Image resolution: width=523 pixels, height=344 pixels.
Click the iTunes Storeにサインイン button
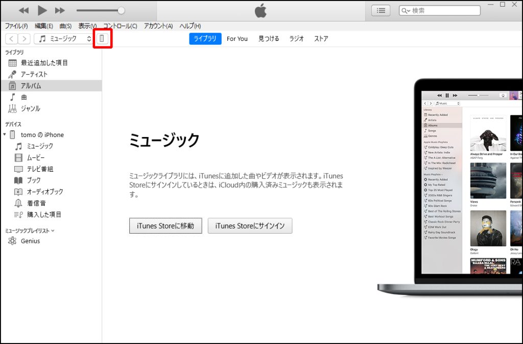(x=250, y=225)
